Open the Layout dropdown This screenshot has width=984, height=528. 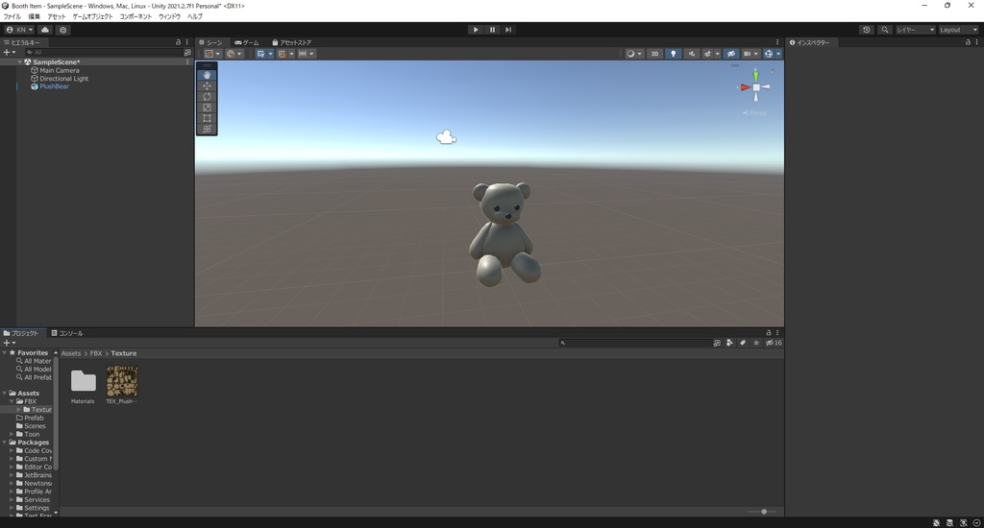[958, 30]
